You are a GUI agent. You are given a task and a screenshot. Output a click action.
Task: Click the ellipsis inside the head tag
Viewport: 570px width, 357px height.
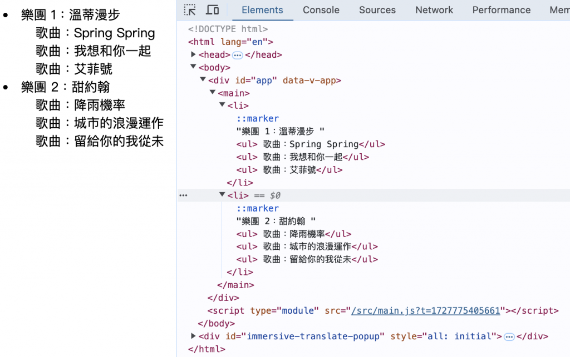tap(237, 55)
